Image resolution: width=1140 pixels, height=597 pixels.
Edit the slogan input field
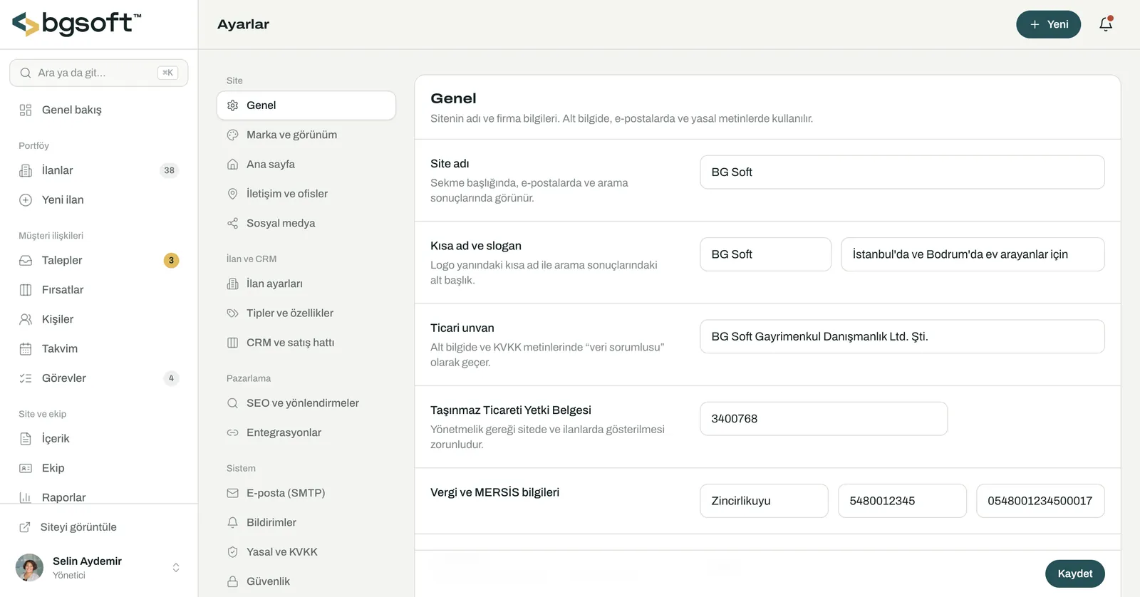[x=973, y=254]
